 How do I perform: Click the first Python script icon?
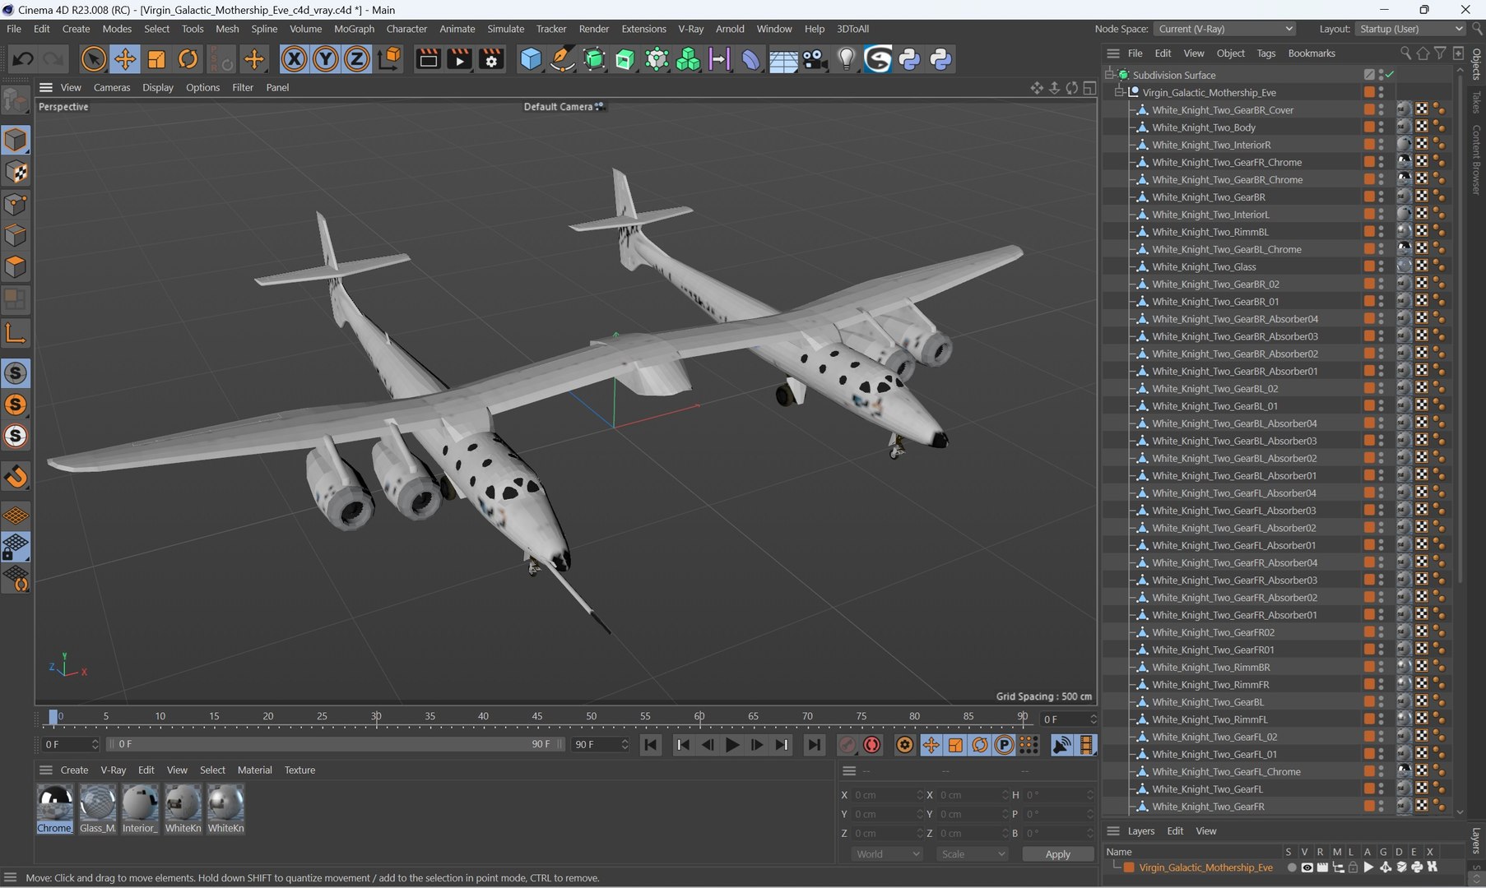[x=909, y=58]
